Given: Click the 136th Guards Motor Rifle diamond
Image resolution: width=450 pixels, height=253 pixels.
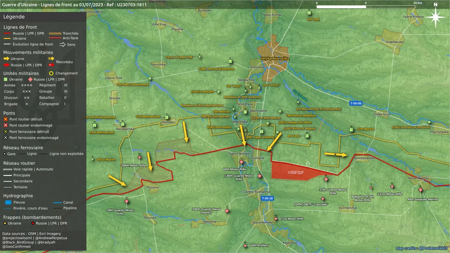Looking at the screenshot, I should pyautogui.click(x=260, y=176).
